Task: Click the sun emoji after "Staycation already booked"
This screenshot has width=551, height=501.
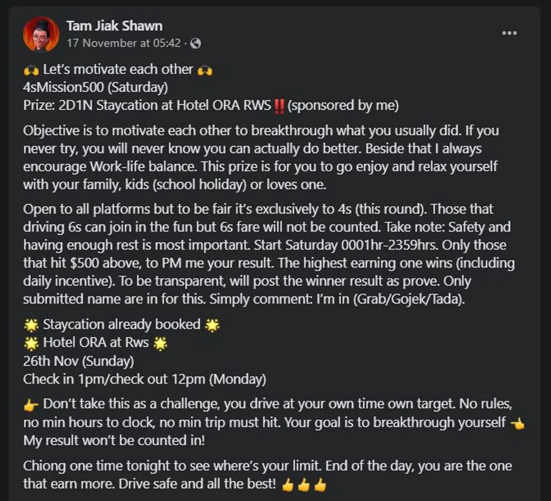Action: (x=212, y=326)
